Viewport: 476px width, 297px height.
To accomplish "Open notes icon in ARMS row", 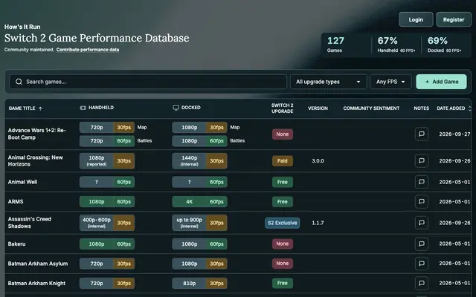I will [x=422, y=201].
